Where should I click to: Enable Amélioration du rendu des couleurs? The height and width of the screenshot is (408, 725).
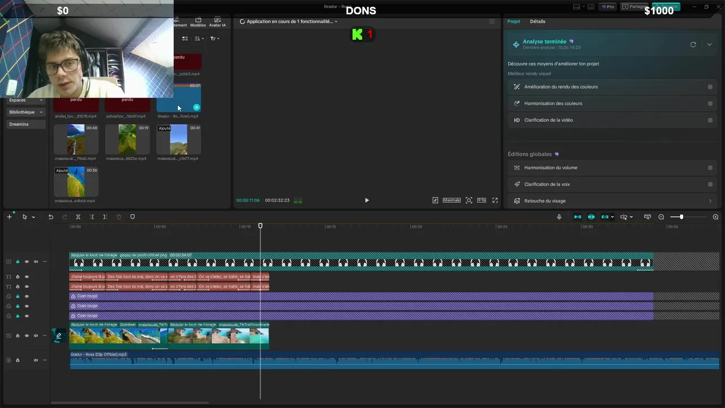tap(710, 87)
